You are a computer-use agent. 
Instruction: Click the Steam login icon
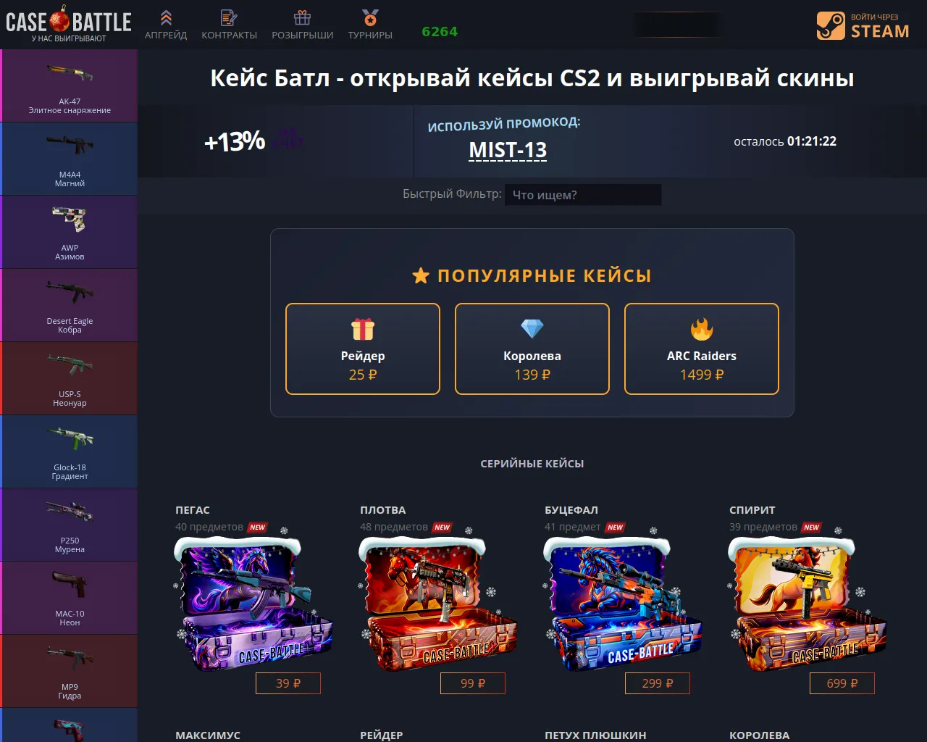(831, 25)
